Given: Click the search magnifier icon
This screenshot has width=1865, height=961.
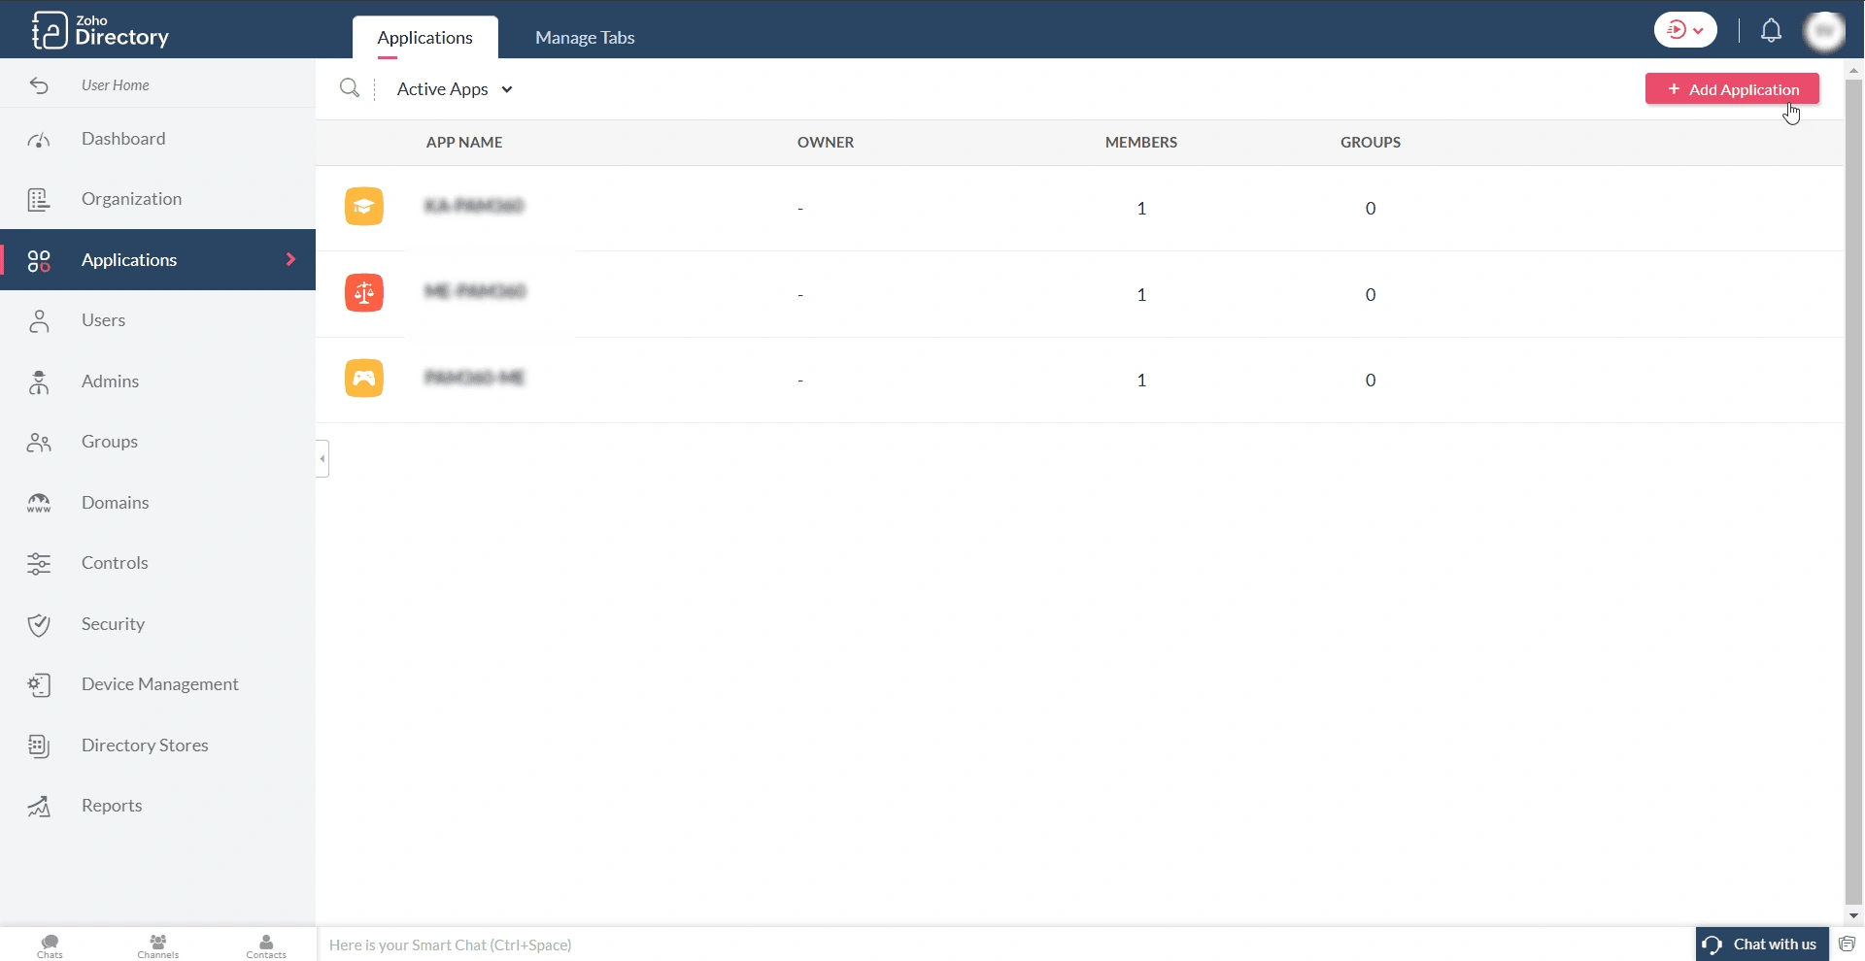Looking at the screenshot, I should click(350, 87).
